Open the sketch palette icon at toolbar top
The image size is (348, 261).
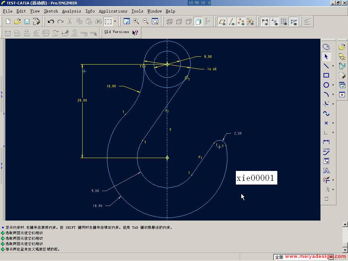[326, 47]
